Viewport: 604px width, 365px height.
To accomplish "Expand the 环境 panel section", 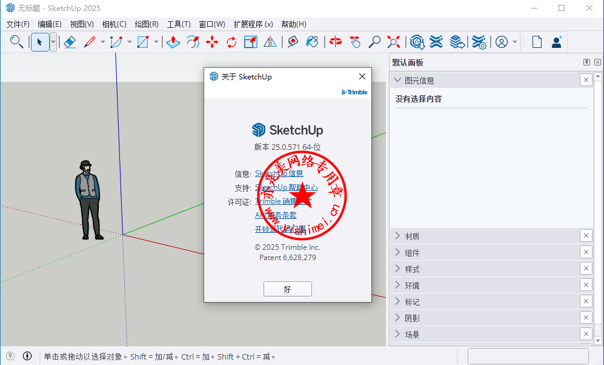I will point(397,285).
